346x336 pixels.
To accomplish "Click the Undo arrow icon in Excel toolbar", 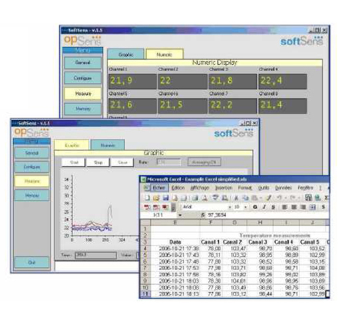I will 279,198.
